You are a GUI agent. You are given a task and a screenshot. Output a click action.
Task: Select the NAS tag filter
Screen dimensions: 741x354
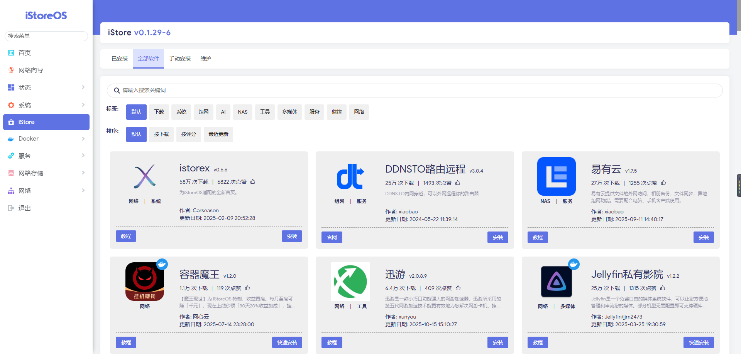(242, 112)
